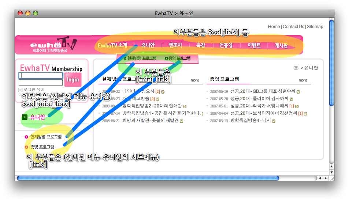The width and height of the screenshot is (349, 201).
Task: Click the small icon after 방학특집방송4 - 낙서
Action: 274,121
